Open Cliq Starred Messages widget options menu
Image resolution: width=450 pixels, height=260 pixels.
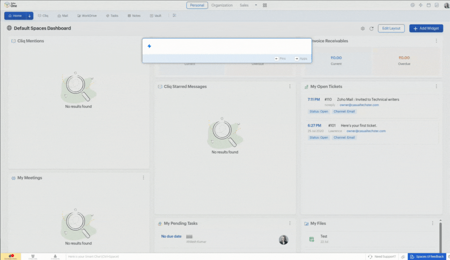tap(290, 87)
